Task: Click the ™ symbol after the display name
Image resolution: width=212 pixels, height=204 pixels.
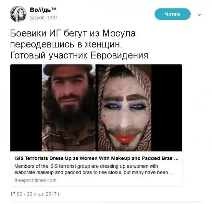Action: (x=54, y=9)
